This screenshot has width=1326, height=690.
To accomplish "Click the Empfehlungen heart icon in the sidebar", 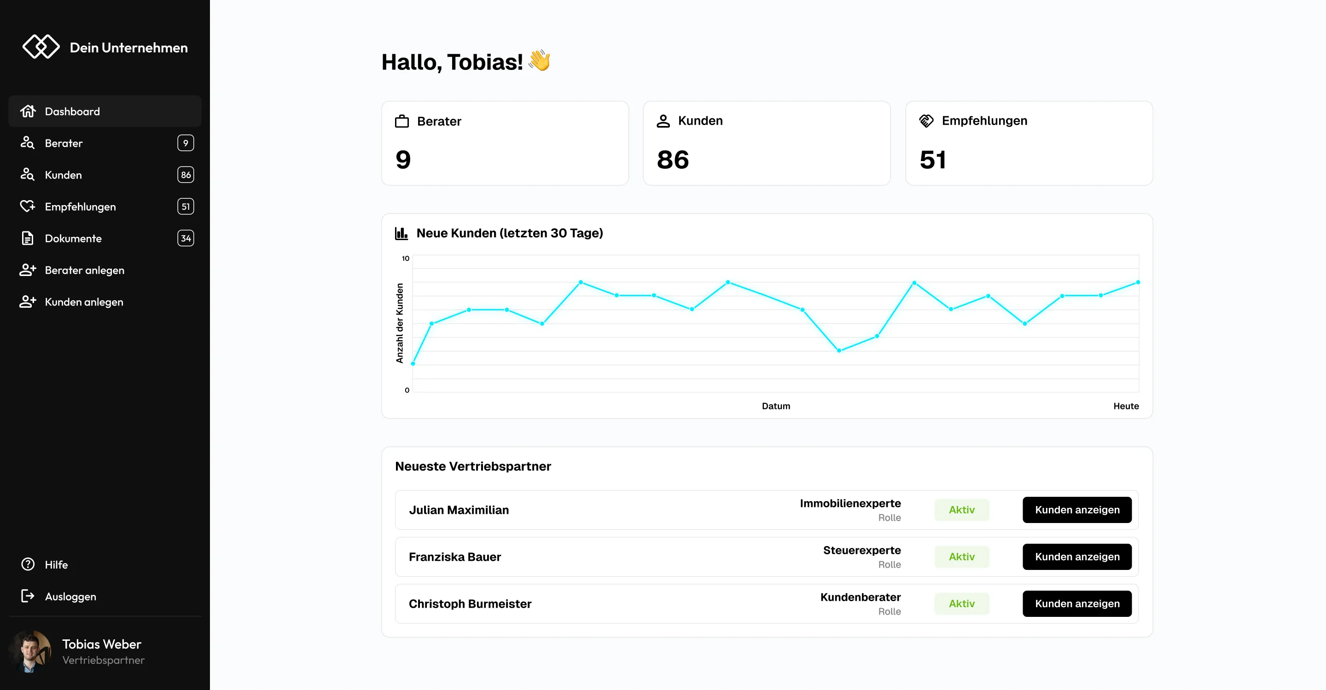I will point(27,206).
